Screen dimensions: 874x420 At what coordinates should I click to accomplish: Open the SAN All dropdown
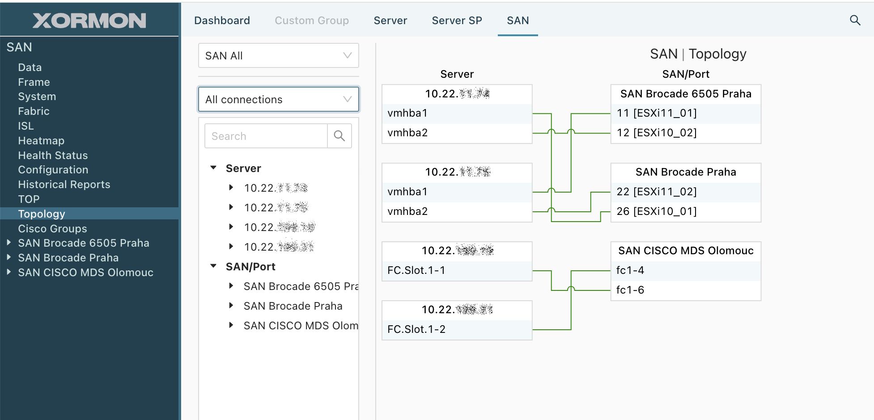click(278, 56)
